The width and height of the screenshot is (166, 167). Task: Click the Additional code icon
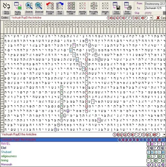pos(71,6)
